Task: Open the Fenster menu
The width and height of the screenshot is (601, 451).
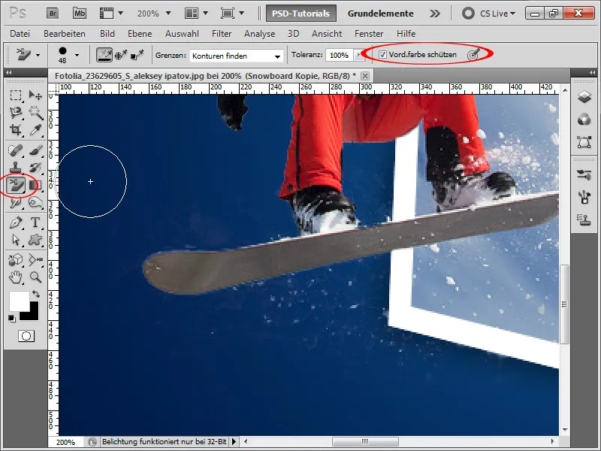Action: tap(369, 34)
